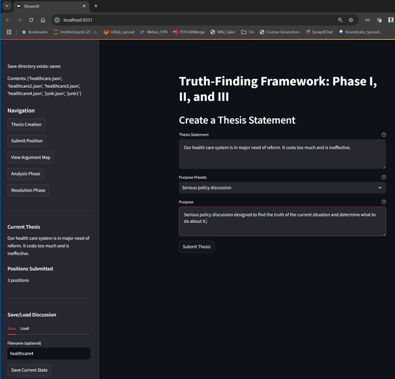Close the Streamlit tab
395x379 pixels.
pos(84,6)
